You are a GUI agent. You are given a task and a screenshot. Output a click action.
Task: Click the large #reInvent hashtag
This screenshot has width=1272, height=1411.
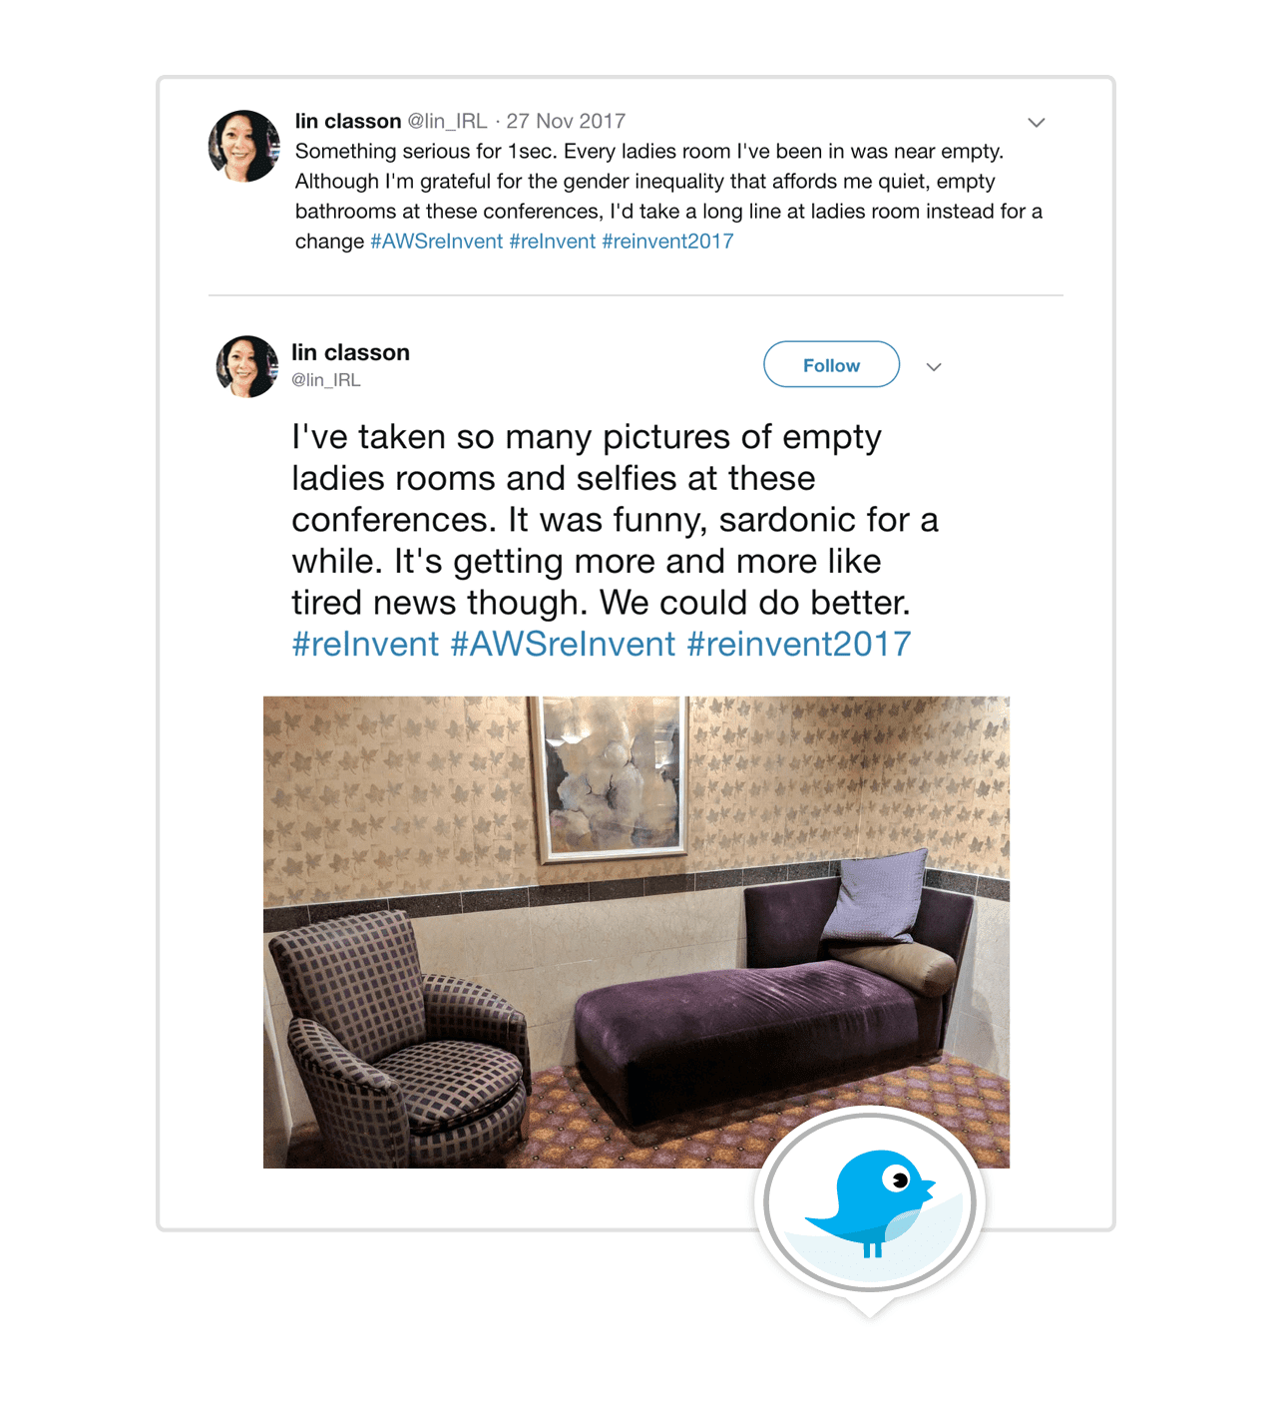click(365, 644)
